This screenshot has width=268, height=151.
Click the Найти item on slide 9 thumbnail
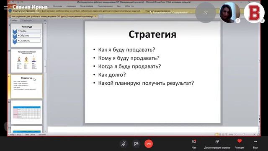point(29,31)
